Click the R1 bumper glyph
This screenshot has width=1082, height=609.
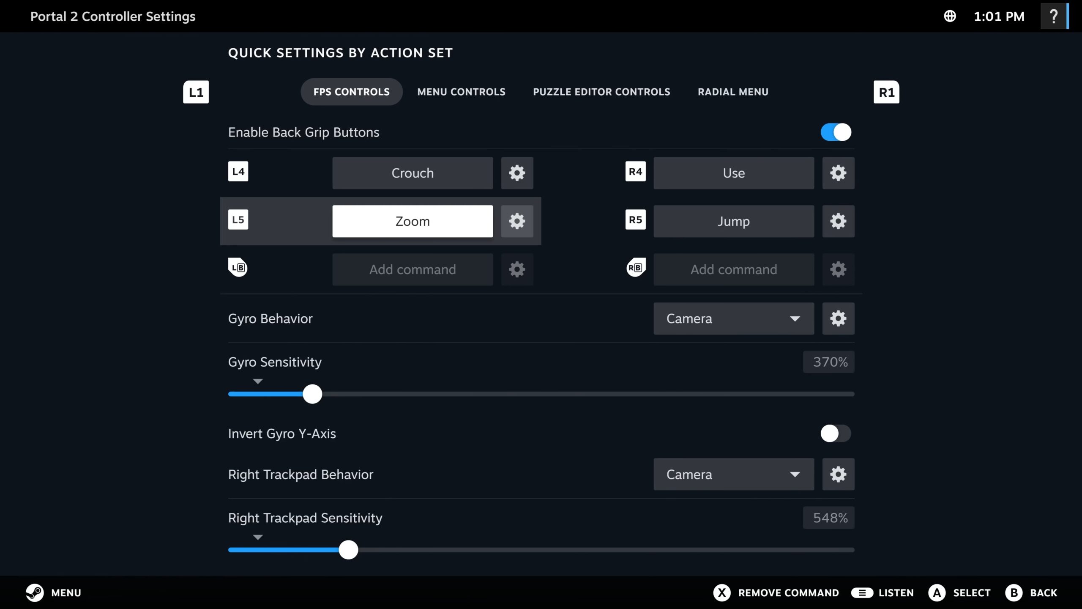click(886, 92)
